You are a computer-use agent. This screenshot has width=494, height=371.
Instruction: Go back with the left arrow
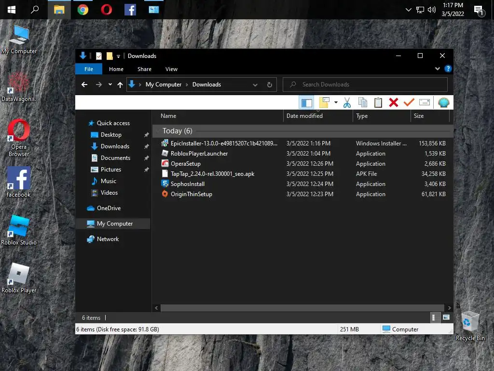[x=84, y=85]
